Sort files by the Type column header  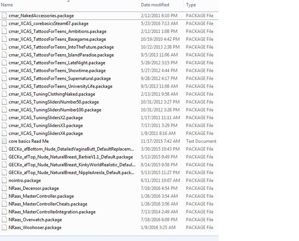pyautogui.click(x=191, y=5)
